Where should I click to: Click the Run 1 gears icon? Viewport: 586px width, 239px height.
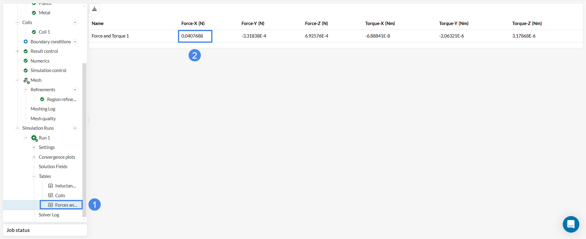coord(34,138)
